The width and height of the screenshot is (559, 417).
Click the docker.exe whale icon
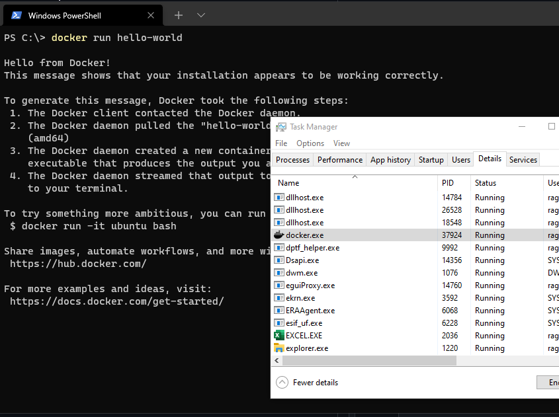tap(279, 235)
